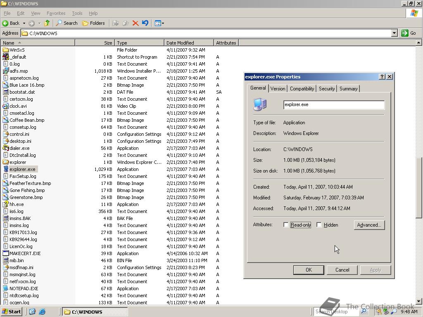Open the Favorites menu
This screenshot has width=423, height=317.
click(56, 13)
